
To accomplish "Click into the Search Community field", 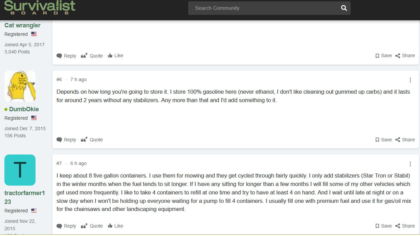I will [264, 8].
